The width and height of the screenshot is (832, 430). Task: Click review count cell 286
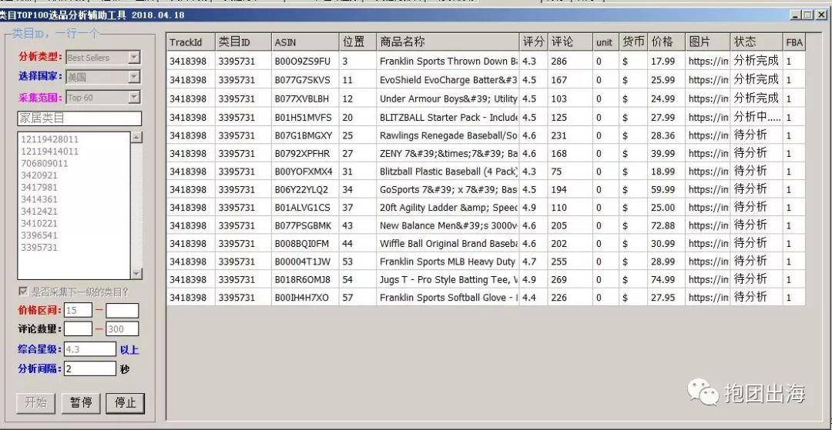click(570, 62)
